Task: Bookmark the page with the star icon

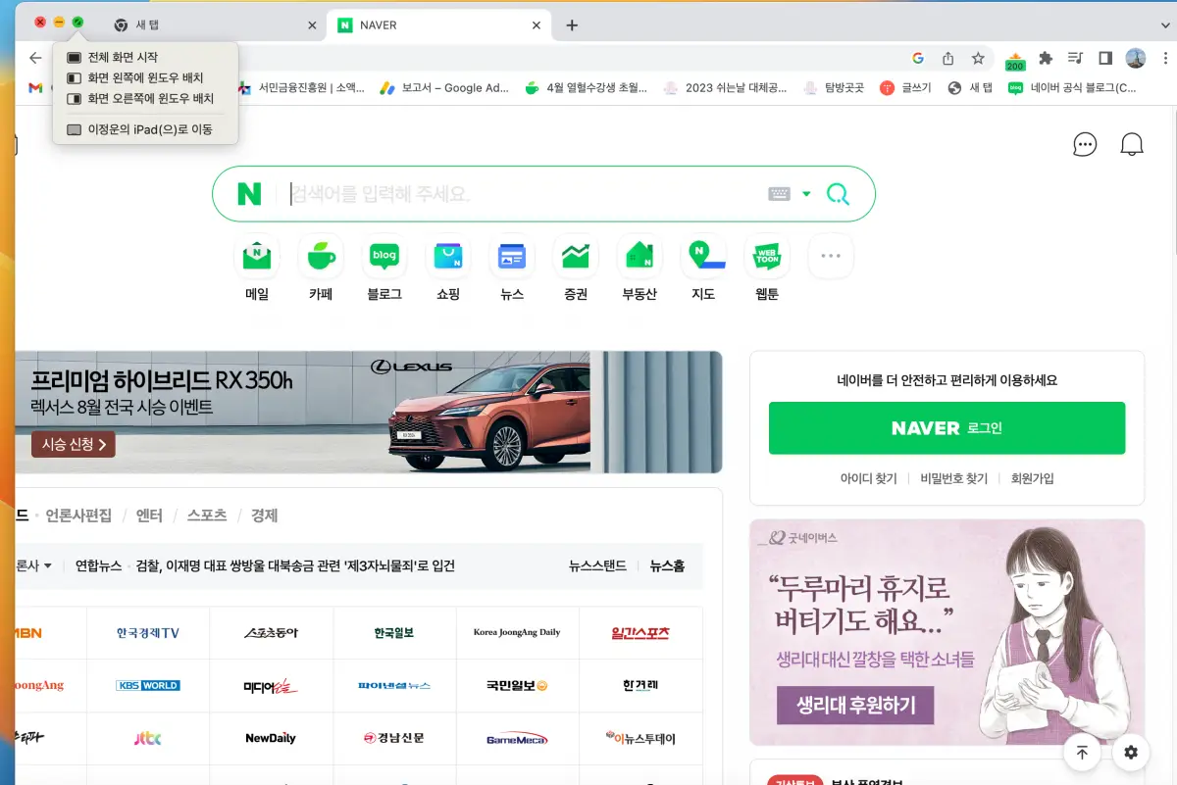Action: pos(977,58)
